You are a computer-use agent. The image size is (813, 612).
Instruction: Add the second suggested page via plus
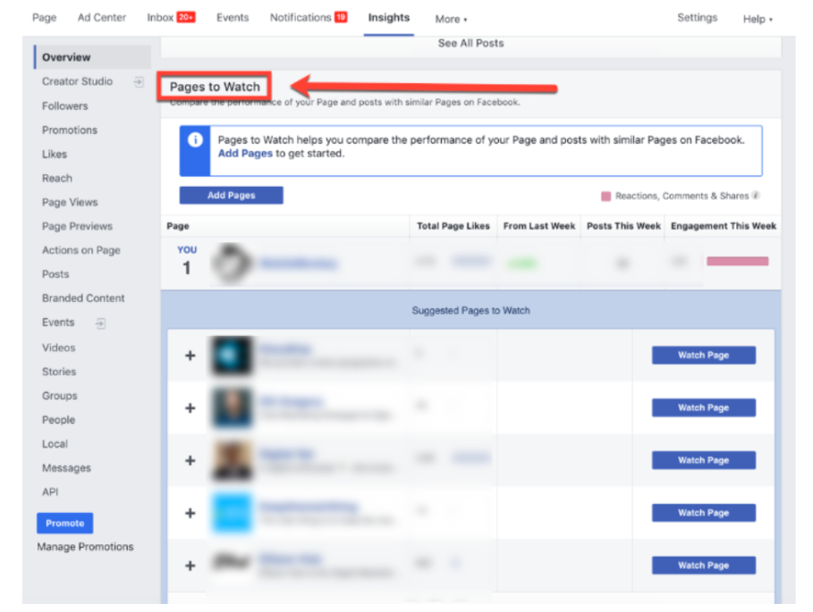[190, 408]
